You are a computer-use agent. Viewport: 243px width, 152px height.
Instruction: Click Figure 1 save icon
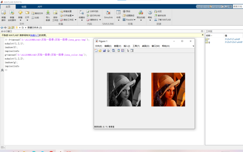pyautogui.click(x=104, y=50)
